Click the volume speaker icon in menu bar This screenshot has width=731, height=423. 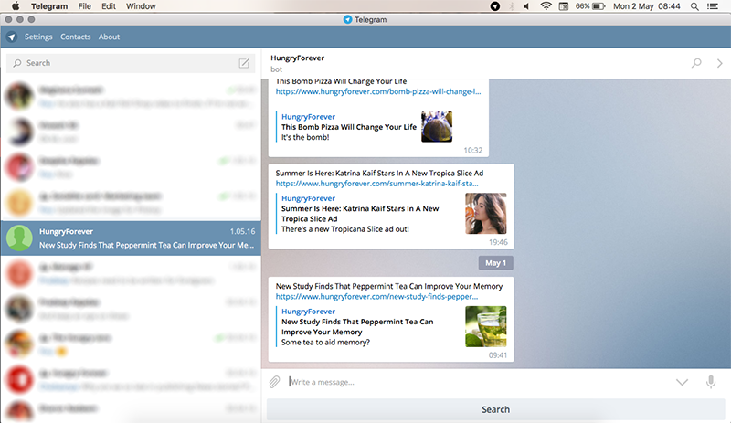[x=527, y=6]
